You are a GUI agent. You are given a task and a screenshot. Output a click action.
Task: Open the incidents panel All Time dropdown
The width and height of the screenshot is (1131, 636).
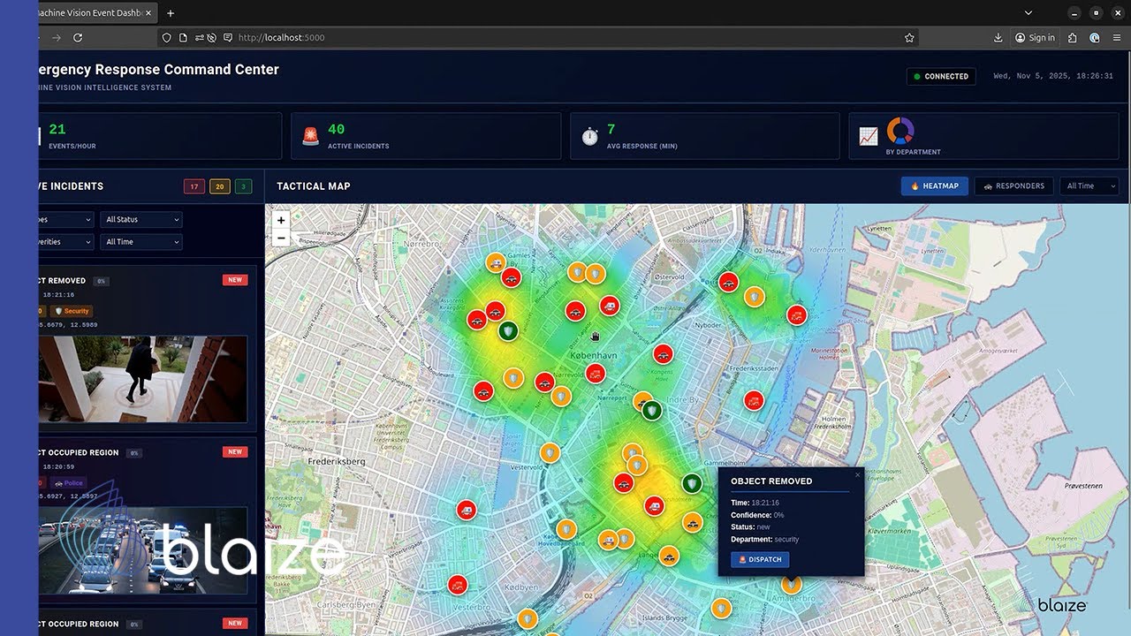141,242
